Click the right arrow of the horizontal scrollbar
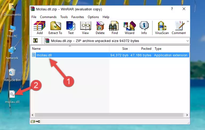The height and width of the screenshot is (130, 205). pyautogui.click(x=187, y=115)
